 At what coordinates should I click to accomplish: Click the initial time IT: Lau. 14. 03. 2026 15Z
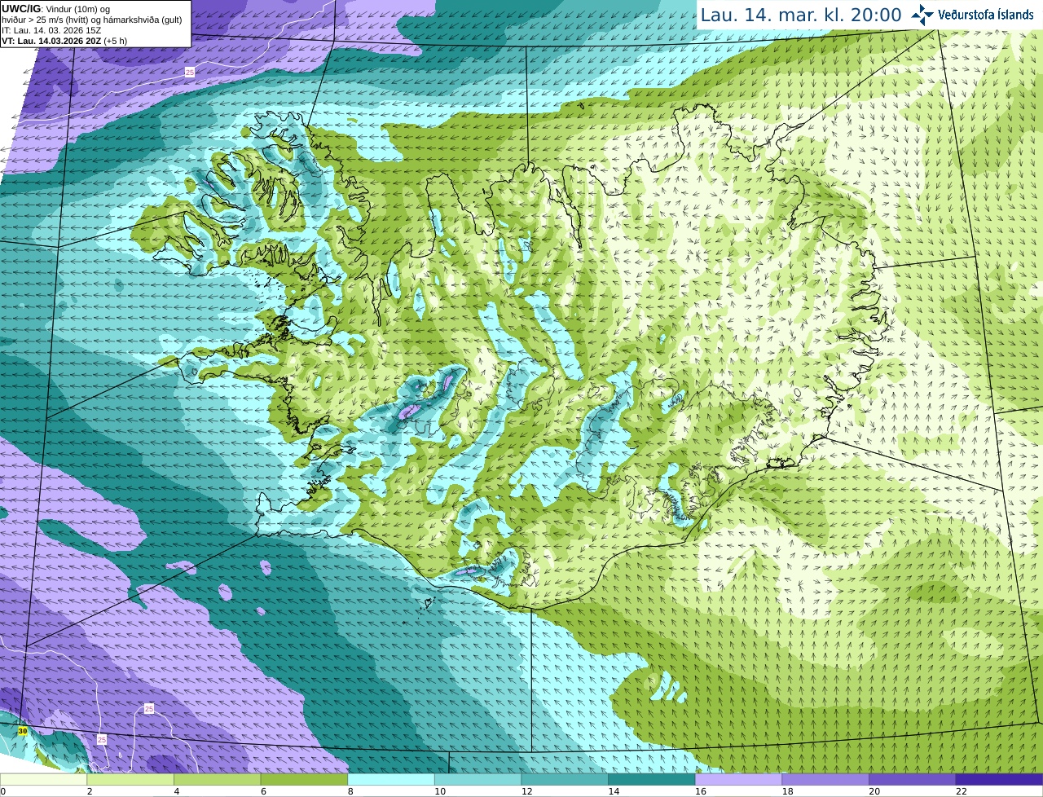click(51, 30)
